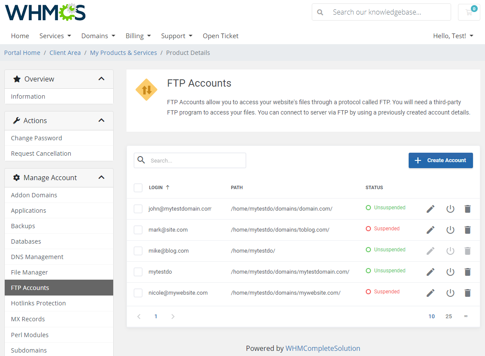
Task: Click the power icon for nicole@mywebsite.com
Action: (450, 293)
